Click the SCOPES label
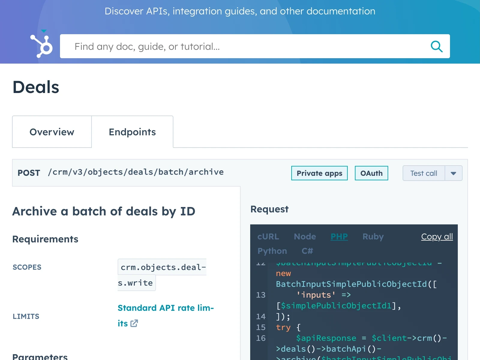 27,267
